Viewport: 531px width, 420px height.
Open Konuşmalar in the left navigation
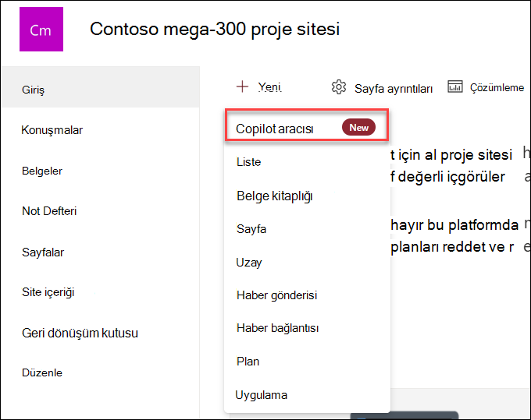pos(52,130)
